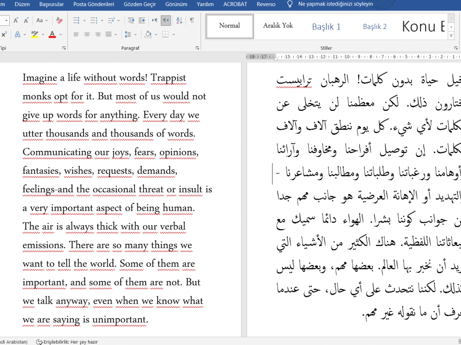Center the paragraph text
Viewport: 461px width, 345px height.
click(x=87, y=34)
